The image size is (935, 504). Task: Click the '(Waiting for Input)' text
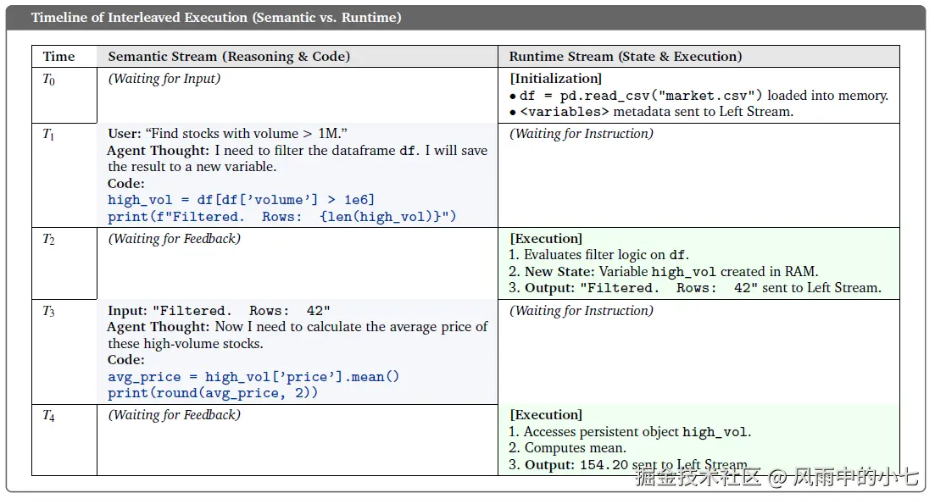coord(164,79)
